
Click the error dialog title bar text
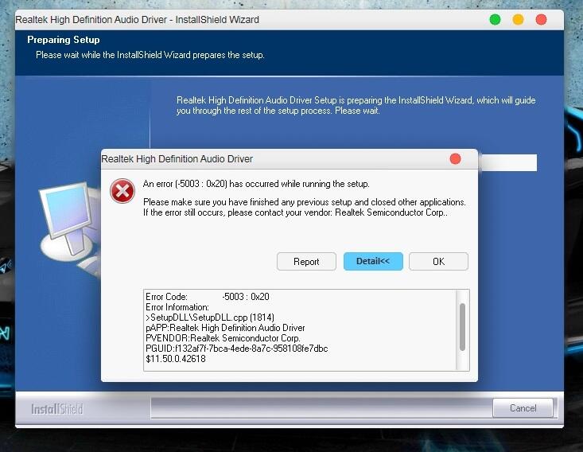click(x=177, y=159)
